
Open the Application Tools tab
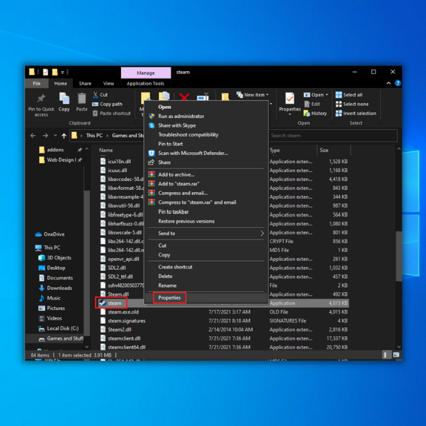[x=145, y=83]
